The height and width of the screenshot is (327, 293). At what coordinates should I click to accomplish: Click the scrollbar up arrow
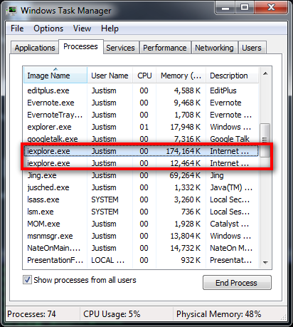(265, 73)
